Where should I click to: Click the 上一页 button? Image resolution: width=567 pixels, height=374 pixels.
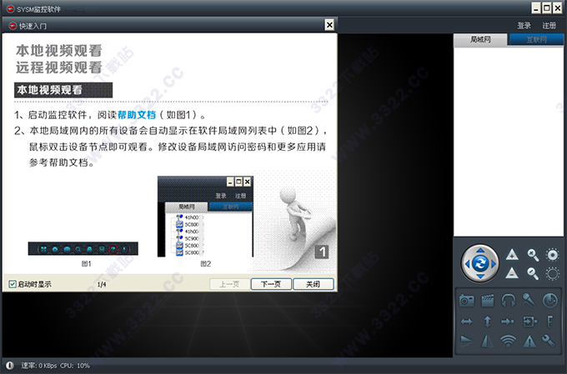(x=229, y=284)
